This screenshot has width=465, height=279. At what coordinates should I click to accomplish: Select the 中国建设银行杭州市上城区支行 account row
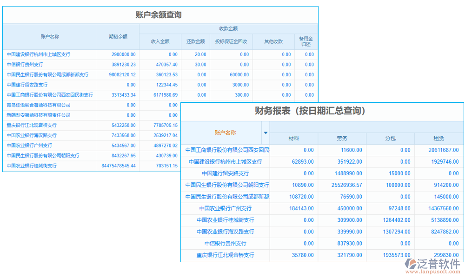click(x=40, y=54)
